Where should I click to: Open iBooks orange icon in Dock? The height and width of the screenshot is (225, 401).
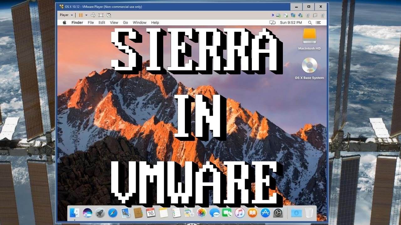point(253,213)
